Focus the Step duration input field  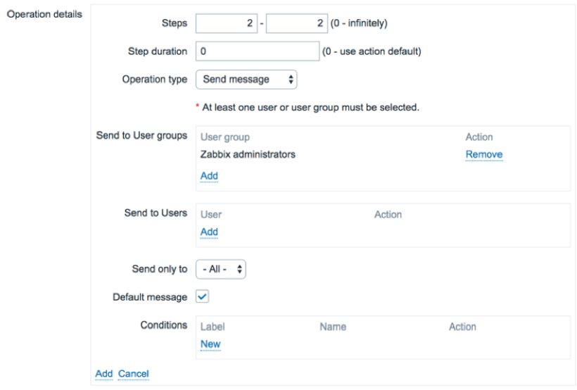pos(258,51)
